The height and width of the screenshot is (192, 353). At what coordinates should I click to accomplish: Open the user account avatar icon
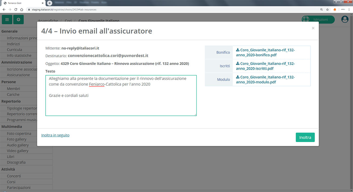click(345, 19)
